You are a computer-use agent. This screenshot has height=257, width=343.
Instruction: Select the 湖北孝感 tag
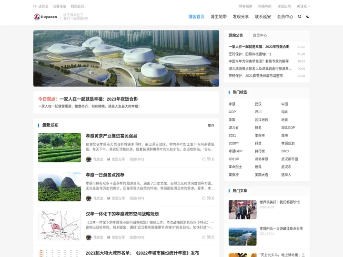click(262, 159)
